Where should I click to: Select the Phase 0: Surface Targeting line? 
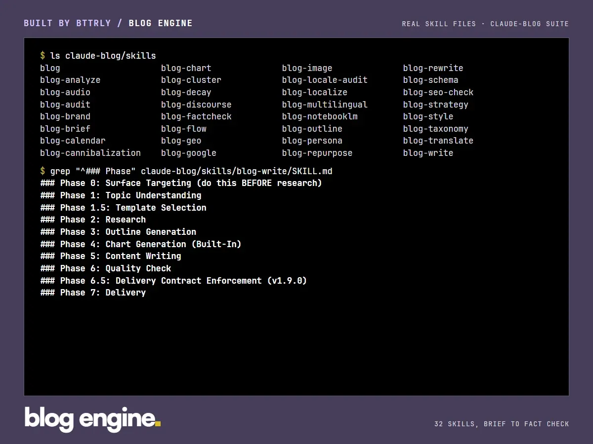click(181, 183)
